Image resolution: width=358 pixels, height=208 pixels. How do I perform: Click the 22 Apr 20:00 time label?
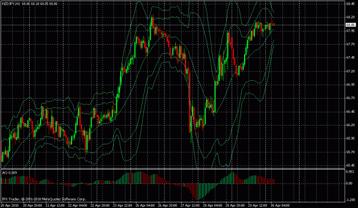pos(100,206)
